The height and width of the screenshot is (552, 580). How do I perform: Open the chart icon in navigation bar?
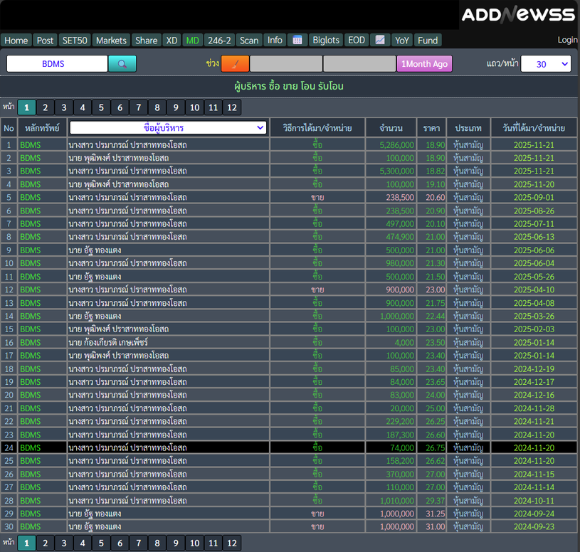(380, 41)
